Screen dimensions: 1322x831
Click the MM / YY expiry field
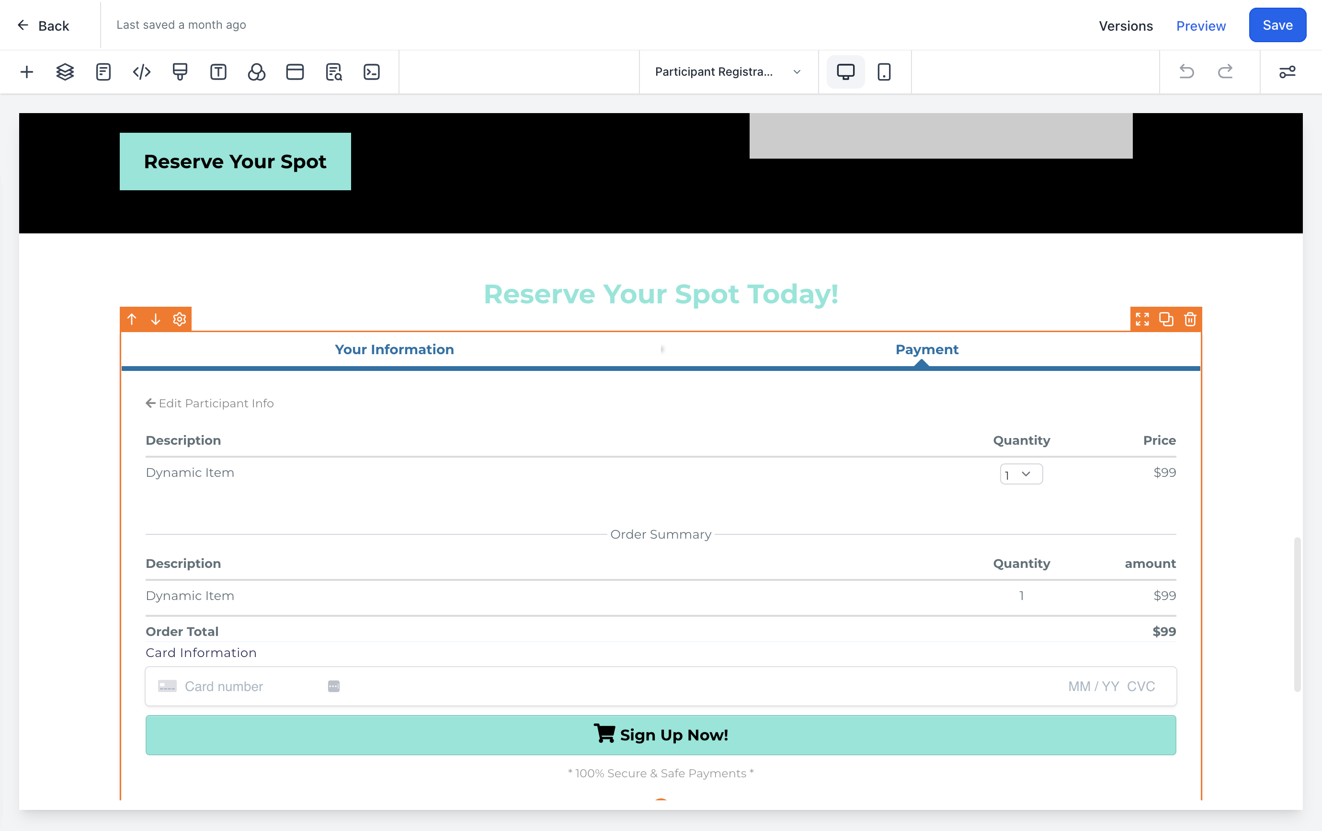pyautogui.click(x=1093, y=687)
